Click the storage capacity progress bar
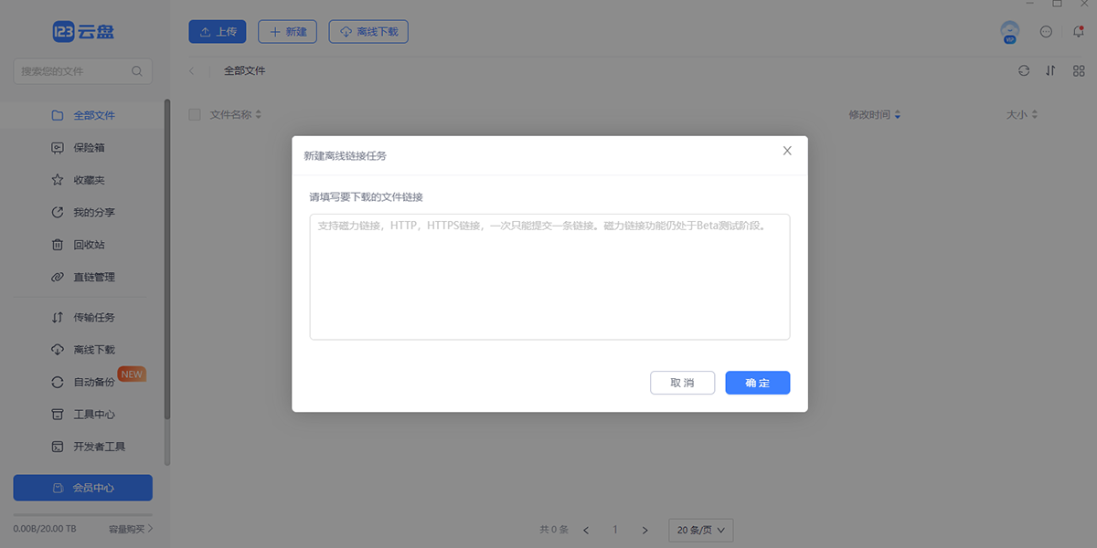Viewport: 1097px width, 548px height. (x=82, y=514)
